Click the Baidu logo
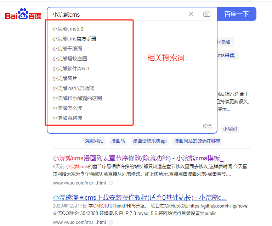 click(23, 14)
